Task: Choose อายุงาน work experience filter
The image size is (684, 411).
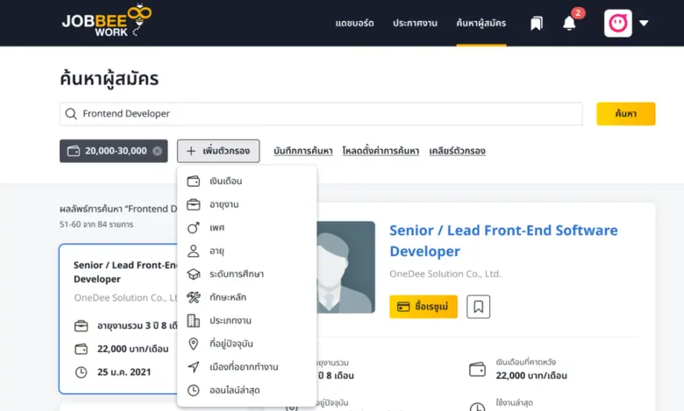Action: click(x=224, y=204)
